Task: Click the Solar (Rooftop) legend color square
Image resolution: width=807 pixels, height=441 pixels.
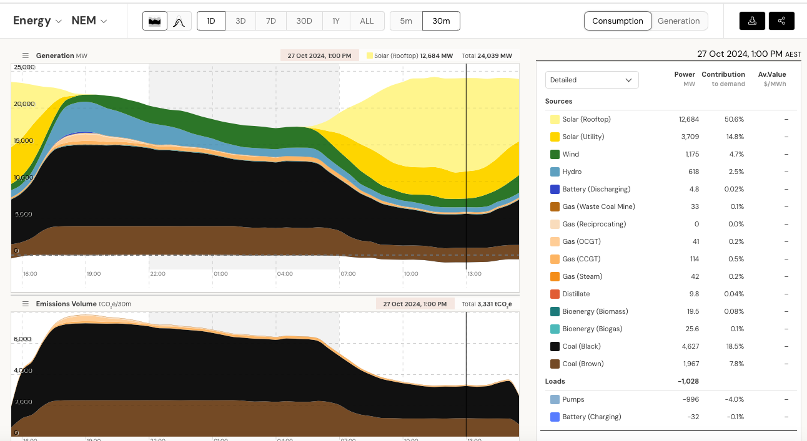Action: tap(555, 119)
